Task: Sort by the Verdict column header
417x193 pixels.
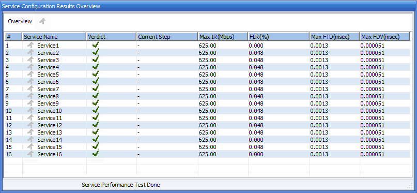Action: tap(112, 37)
